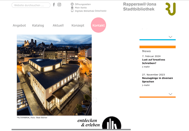Click the tablet icon for Digitale Bibliothek
Image resolution: width=189 pixels, height=131 pixels.
click(x=72, y=11)
